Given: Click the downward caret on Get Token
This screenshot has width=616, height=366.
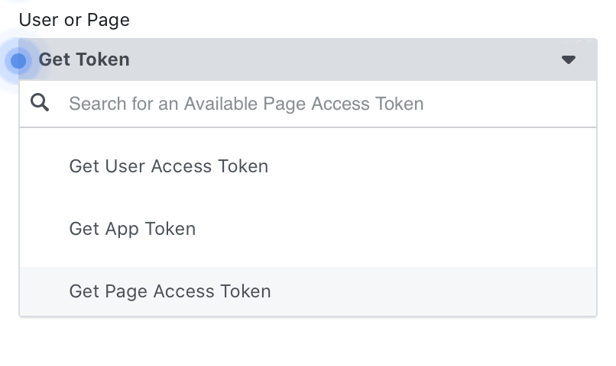Looking at the screenshot, I should point(569,59).
